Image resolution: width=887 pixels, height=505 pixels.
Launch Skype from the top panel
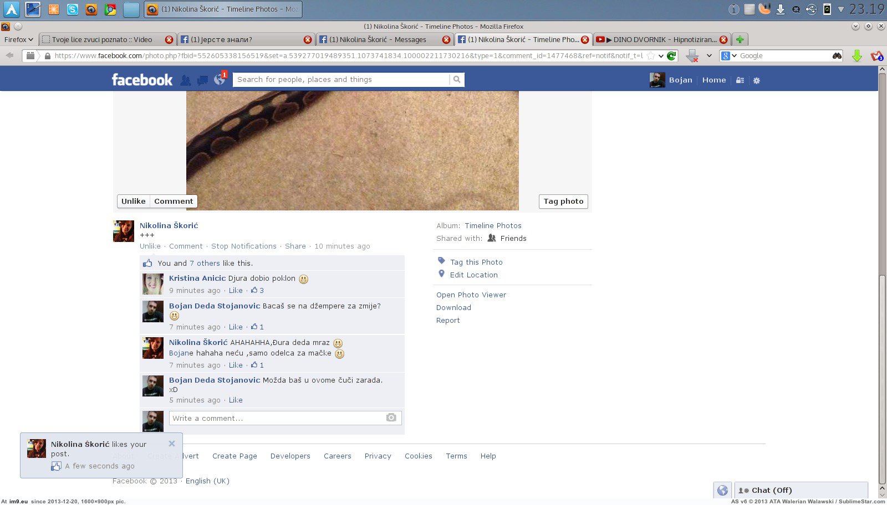(73, 9)
